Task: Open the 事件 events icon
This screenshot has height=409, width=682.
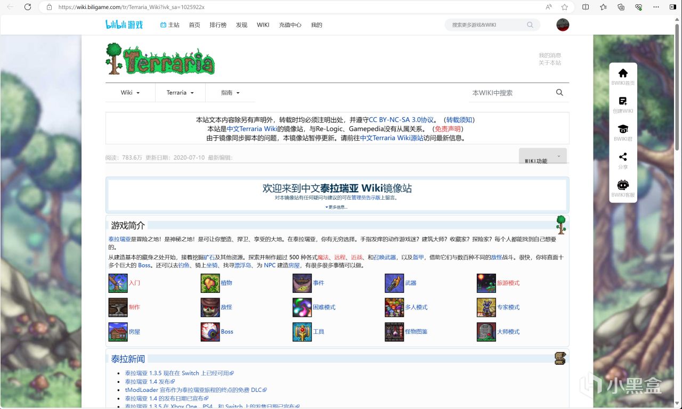Action: [x=302, y=283]
